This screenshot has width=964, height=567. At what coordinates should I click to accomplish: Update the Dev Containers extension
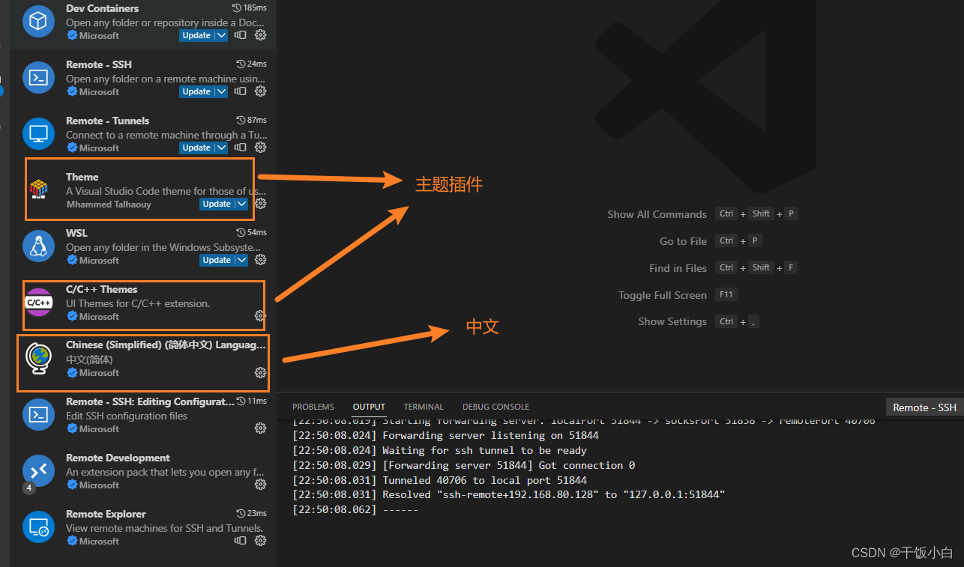tap(196, 35)
